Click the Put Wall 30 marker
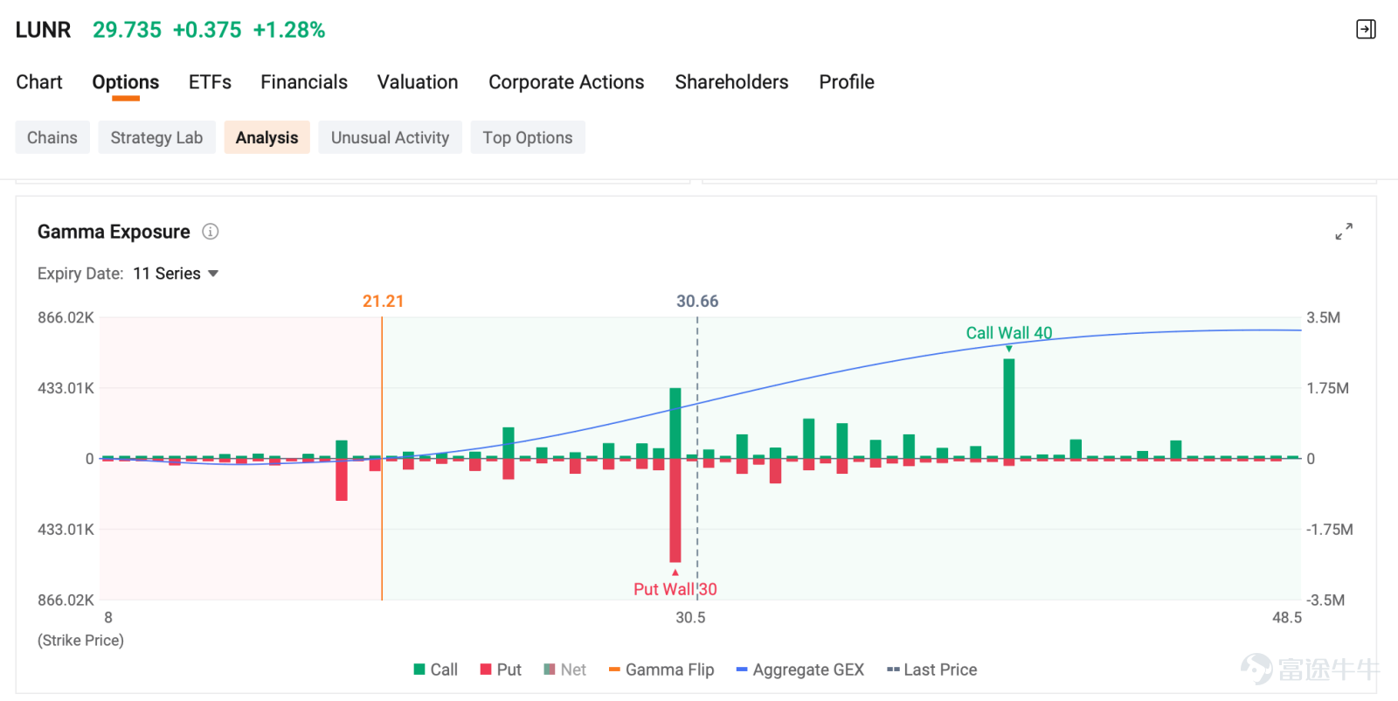 [675, 589]
